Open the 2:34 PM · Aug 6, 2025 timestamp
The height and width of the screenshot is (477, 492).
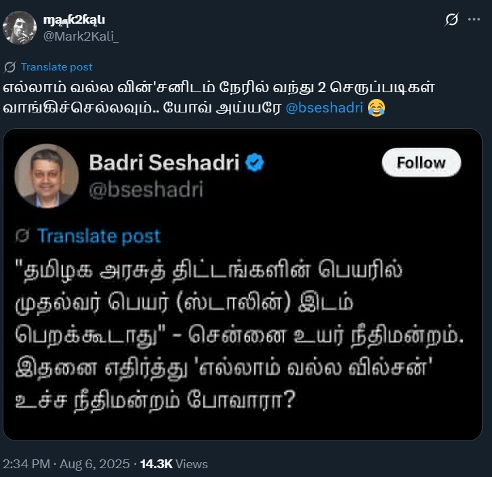click(66, 464)
